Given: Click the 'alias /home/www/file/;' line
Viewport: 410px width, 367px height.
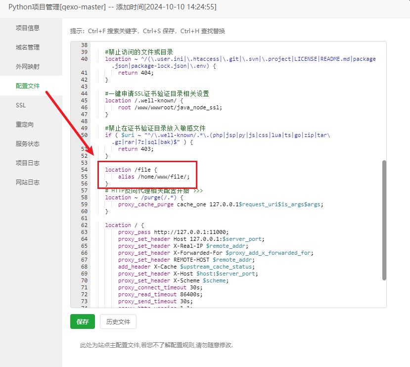Looking at the screenshot, I should pos(153,177).
